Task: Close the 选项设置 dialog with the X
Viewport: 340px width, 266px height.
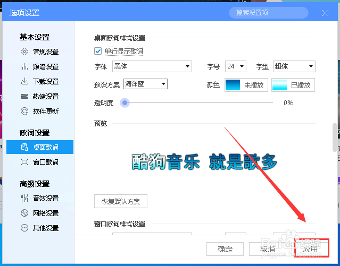Action: pos(325,13)
